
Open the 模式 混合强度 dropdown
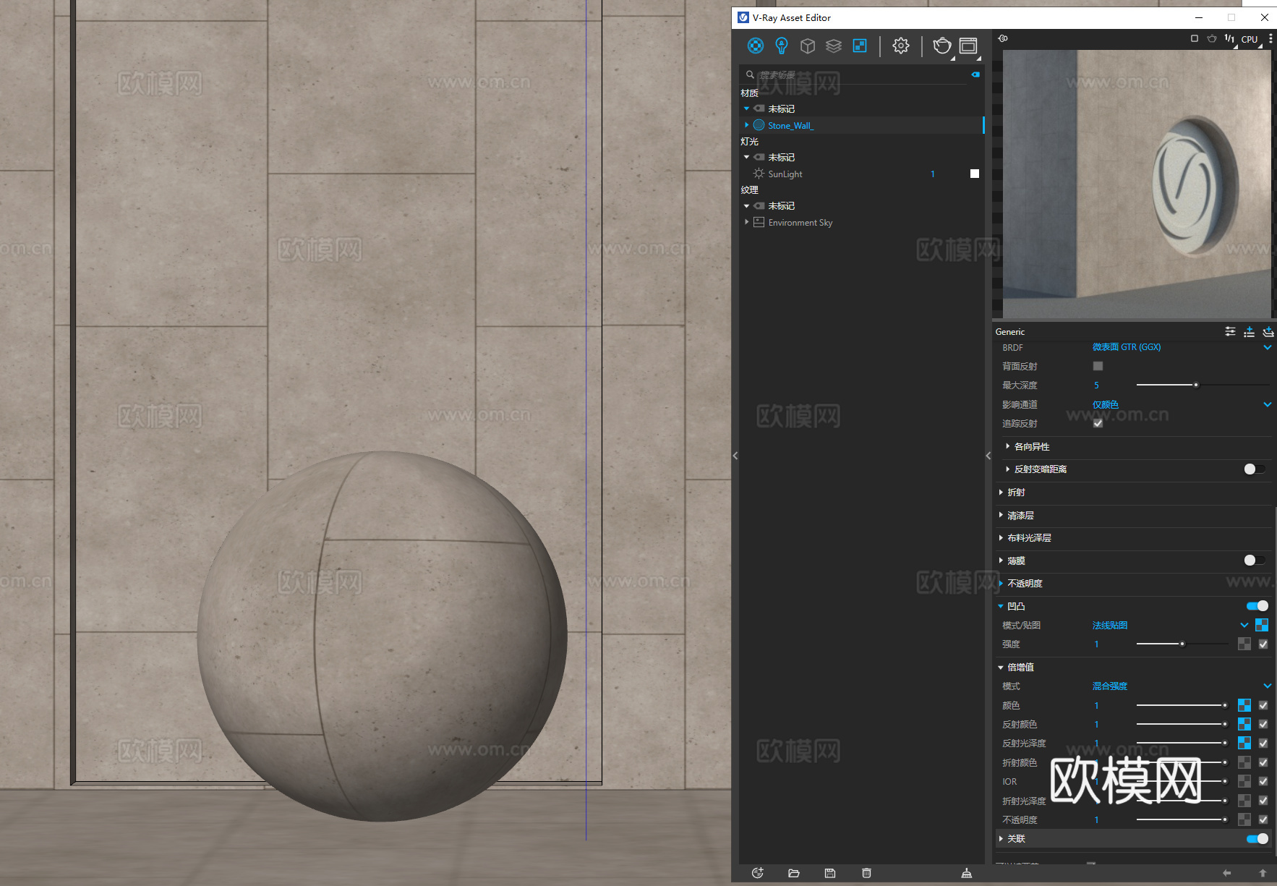coord(1182,686)
